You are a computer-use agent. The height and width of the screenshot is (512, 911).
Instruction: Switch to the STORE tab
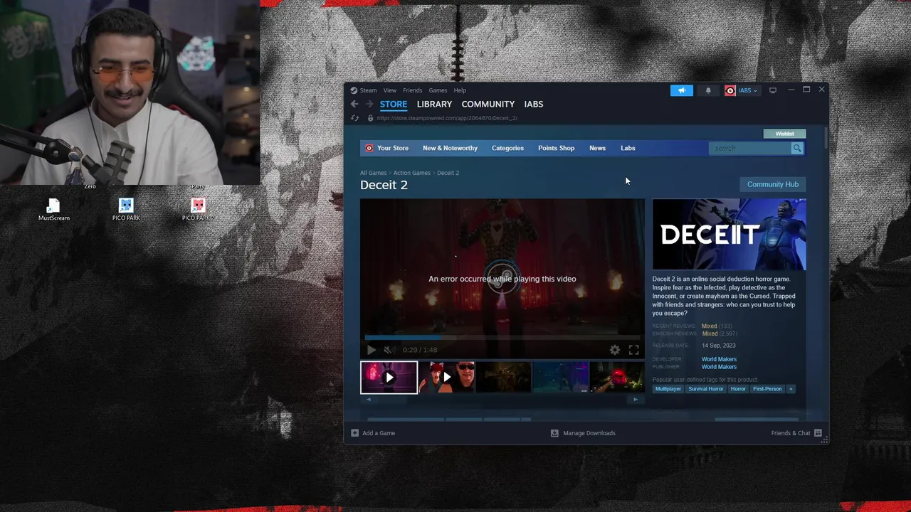point(394,104)
